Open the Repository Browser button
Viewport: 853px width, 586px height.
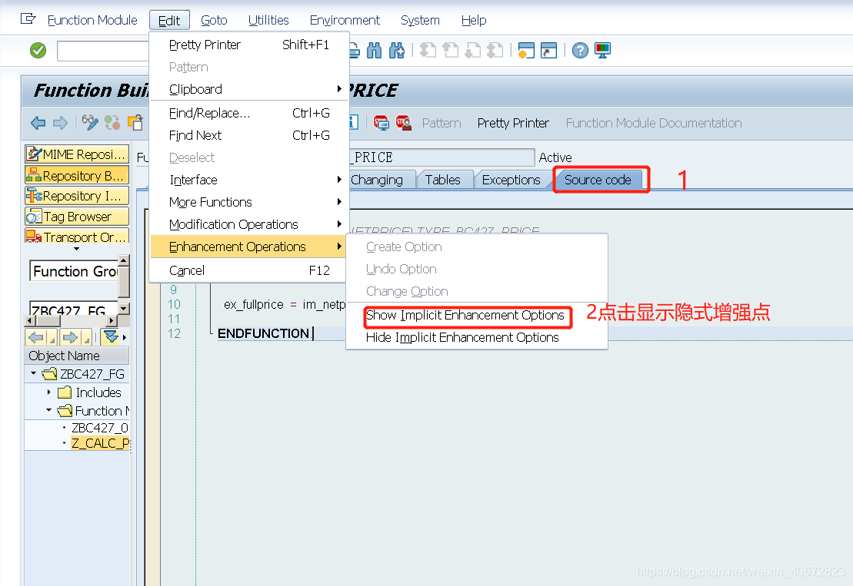[x=77, y=175]
